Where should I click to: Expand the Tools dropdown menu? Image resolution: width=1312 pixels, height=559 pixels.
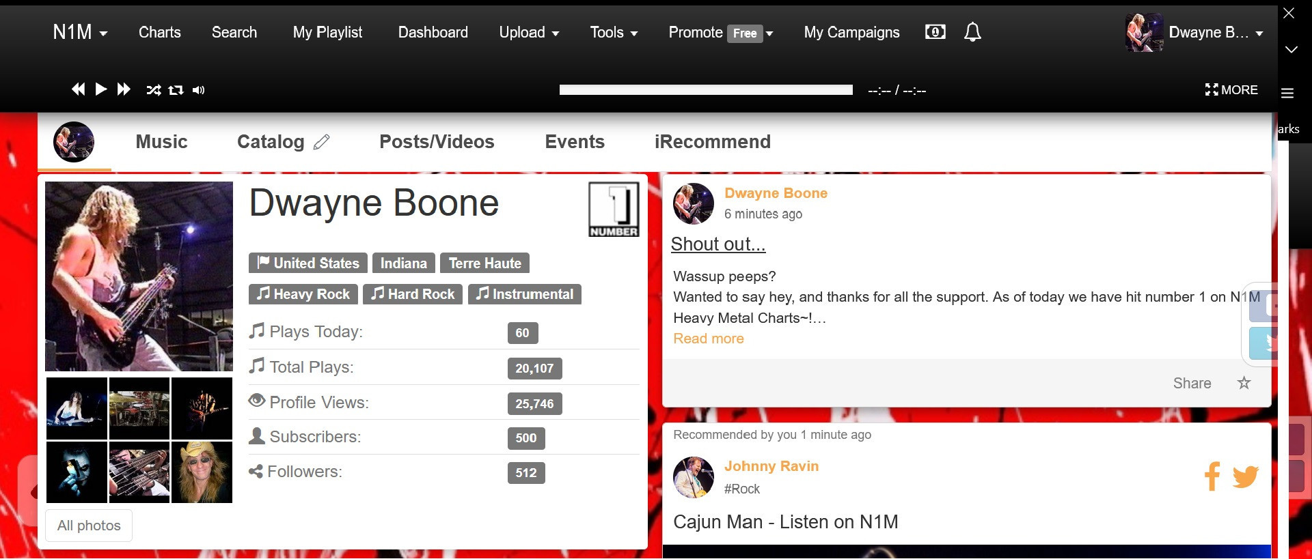tap(614, 32)
